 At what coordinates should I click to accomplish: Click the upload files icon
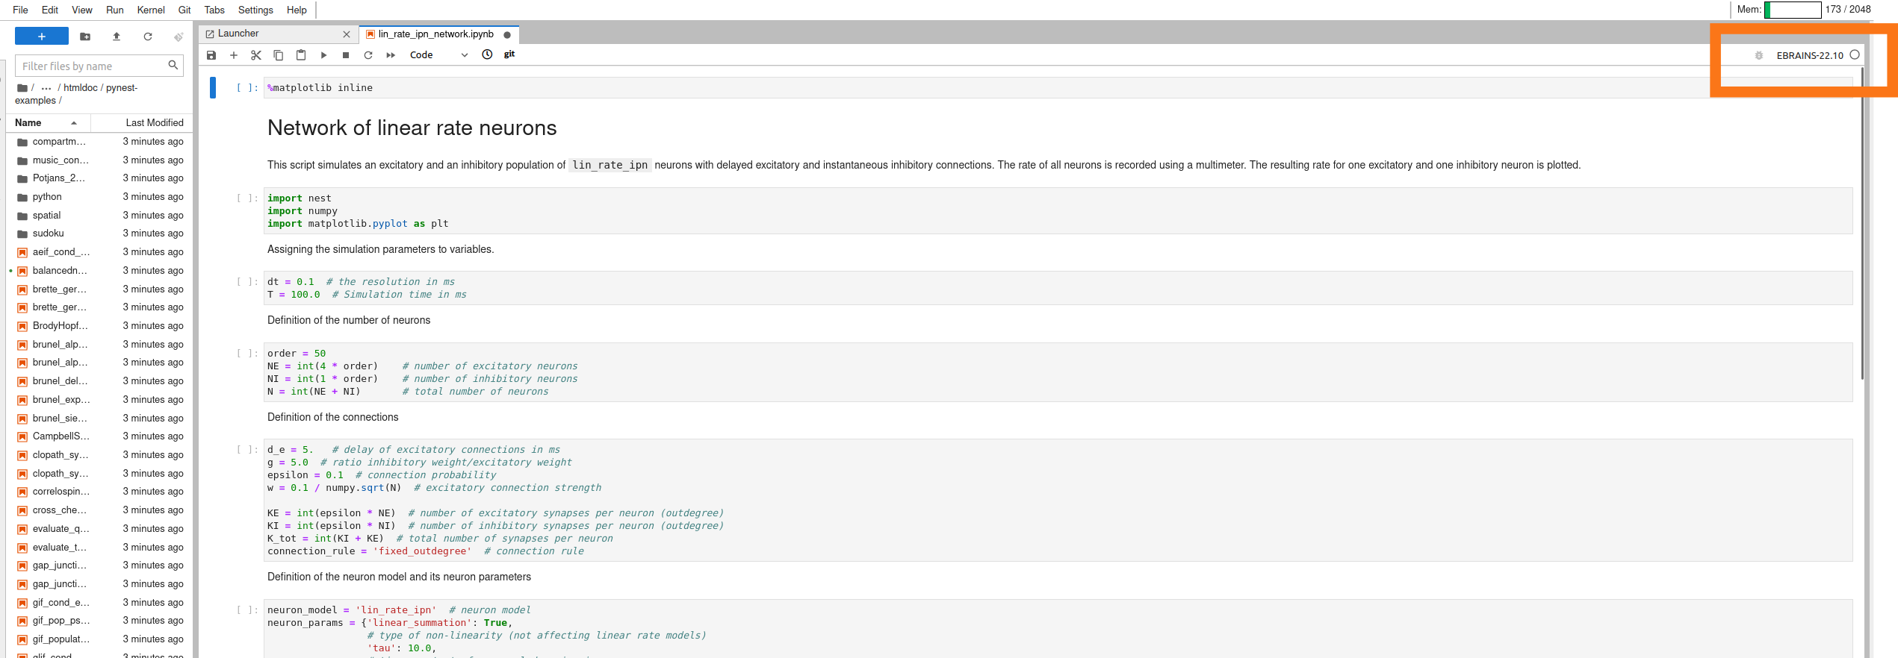click(117, 37)
